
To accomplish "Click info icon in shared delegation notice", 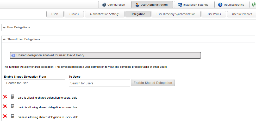I will click(13, 55).
